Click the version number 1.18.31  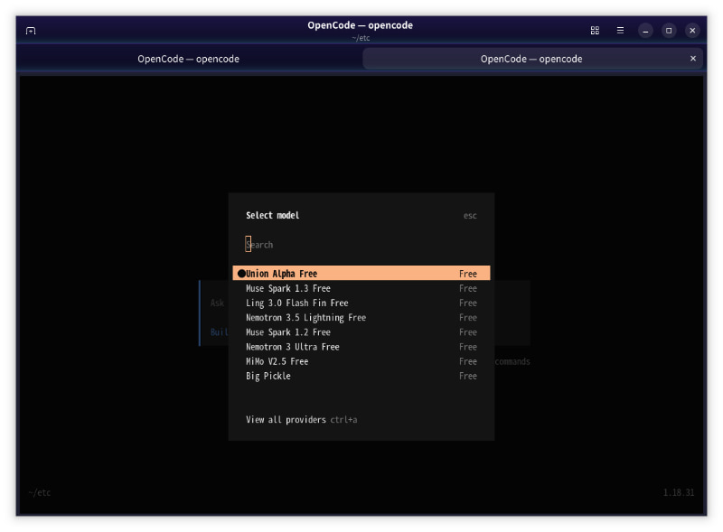[679, 492]
